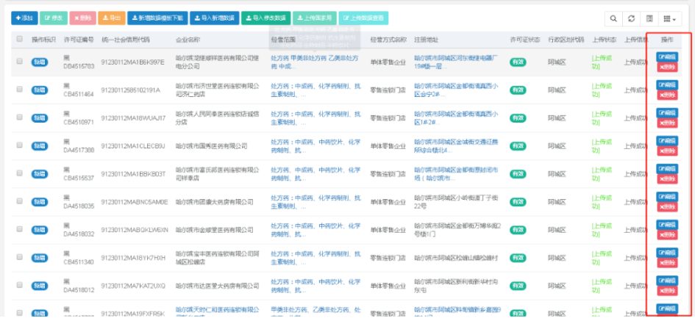Open registered address link in row CB4510971
This screenshot has width=695, height=318.
tap(456, 118)
